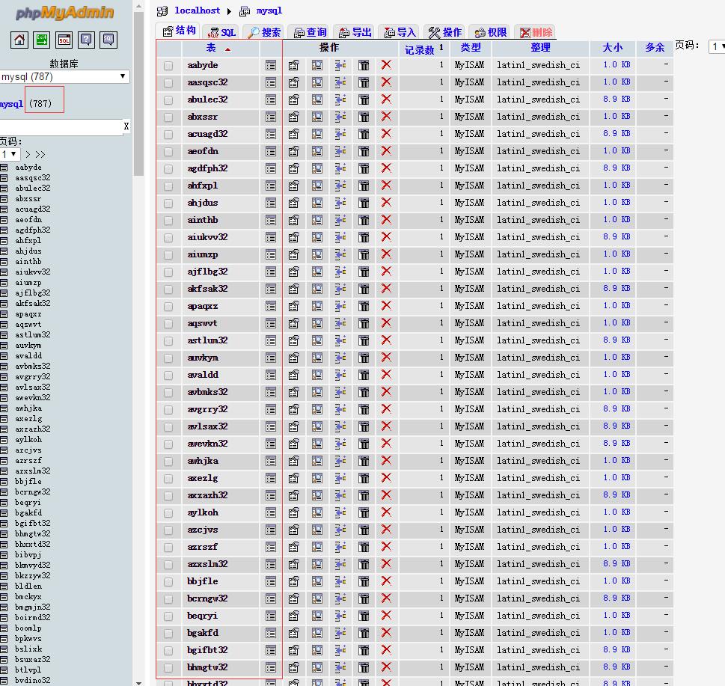Go to next page arrow in sidebar
725x686 pixels.
[x=28, y=154]
